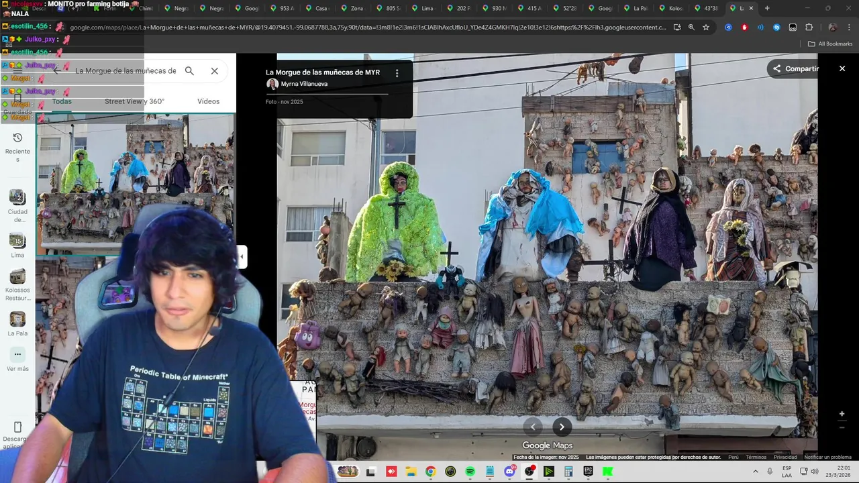Clear the Maps search box
The width and height of the screenshot is (859, 483).
coord(215,70)
